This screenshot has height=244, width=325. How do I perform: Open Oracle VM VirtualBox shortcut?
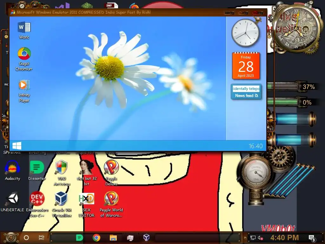(x=62, y=205)
